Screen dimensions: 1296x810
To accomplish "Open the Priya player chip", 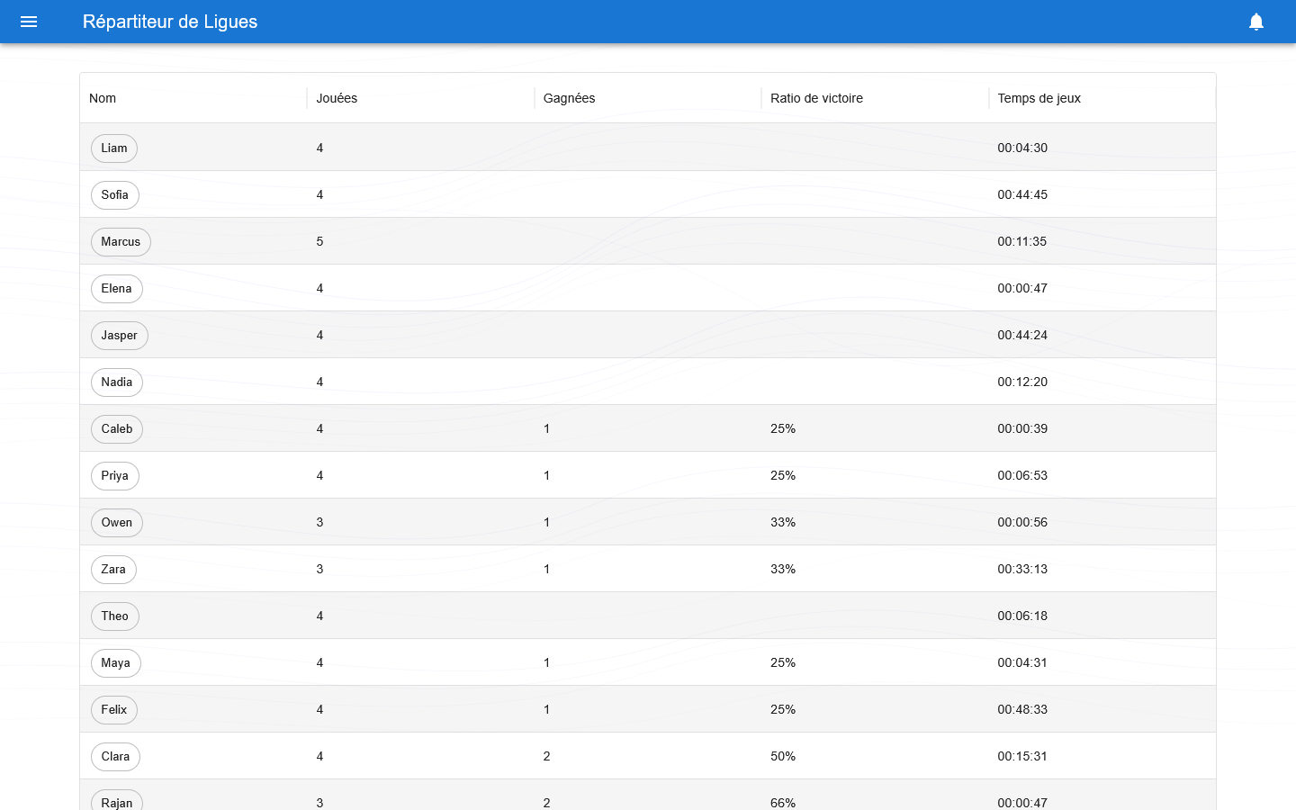I will tap(115, 476).
